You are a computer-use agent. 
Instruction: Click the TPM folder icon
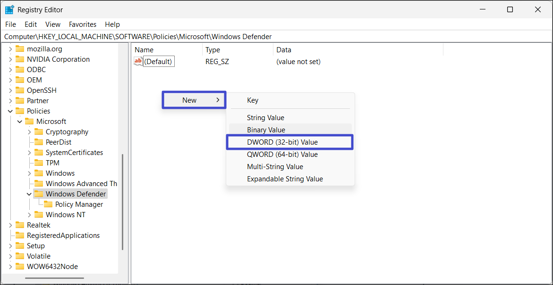click(39, 163)
